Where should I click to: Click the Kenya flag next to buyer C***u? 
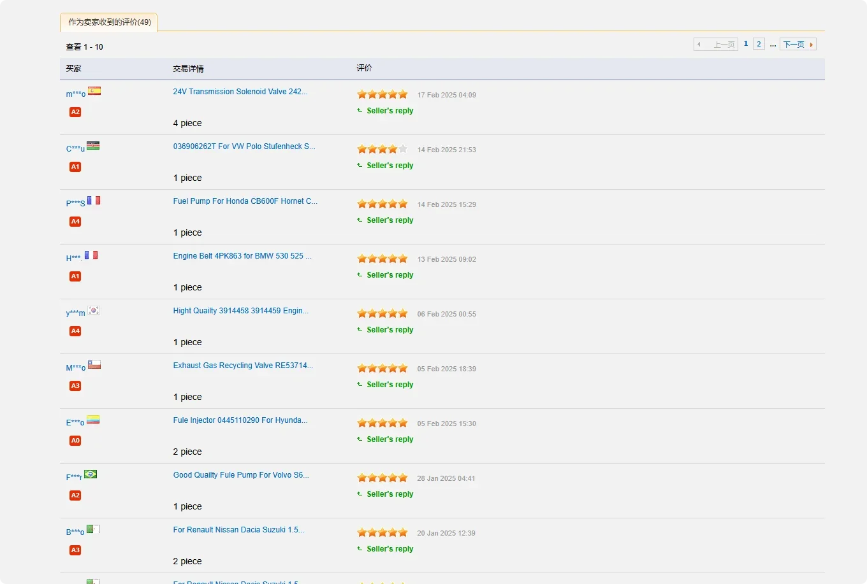(93, 146)
